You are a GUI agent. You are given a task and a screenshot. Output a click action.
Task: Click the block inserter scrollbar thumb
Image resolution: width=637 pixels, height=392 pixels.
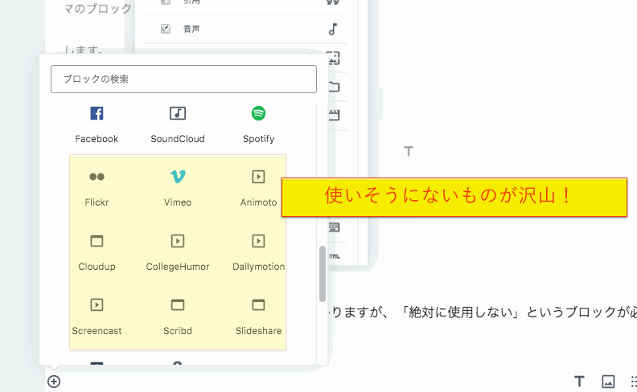(x=323, y=273)
